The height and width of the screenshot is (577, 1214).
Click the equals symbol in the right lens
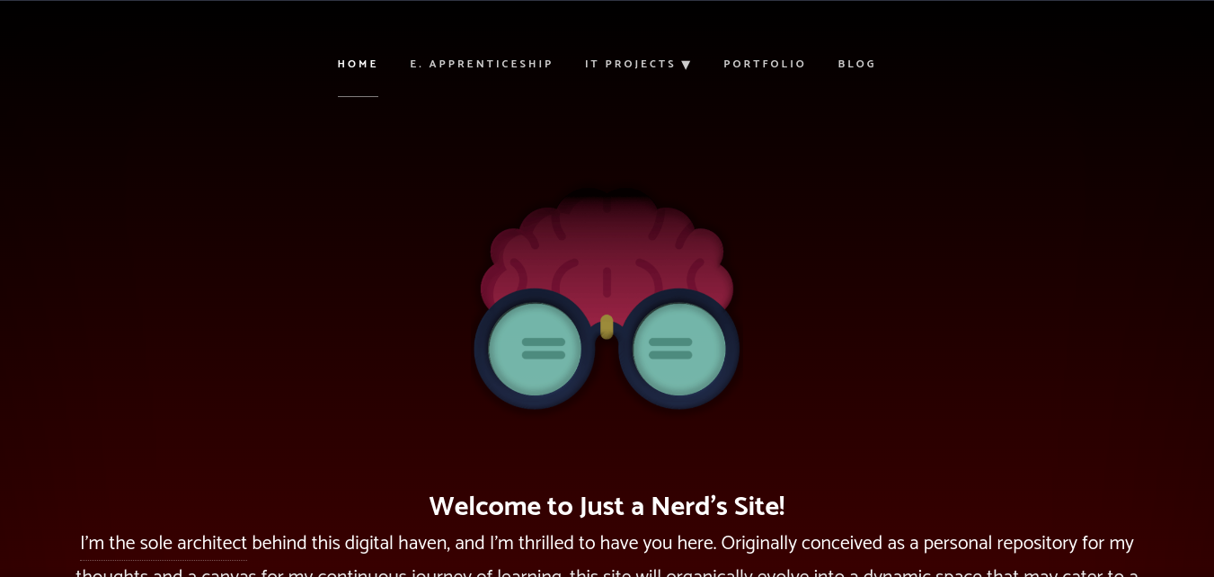click(x=670, y=349)
